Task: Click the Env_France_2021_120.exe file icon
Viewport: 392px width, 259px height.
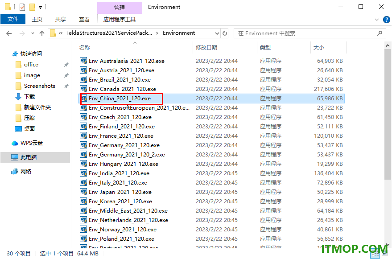Action: (x=83, y=136)
